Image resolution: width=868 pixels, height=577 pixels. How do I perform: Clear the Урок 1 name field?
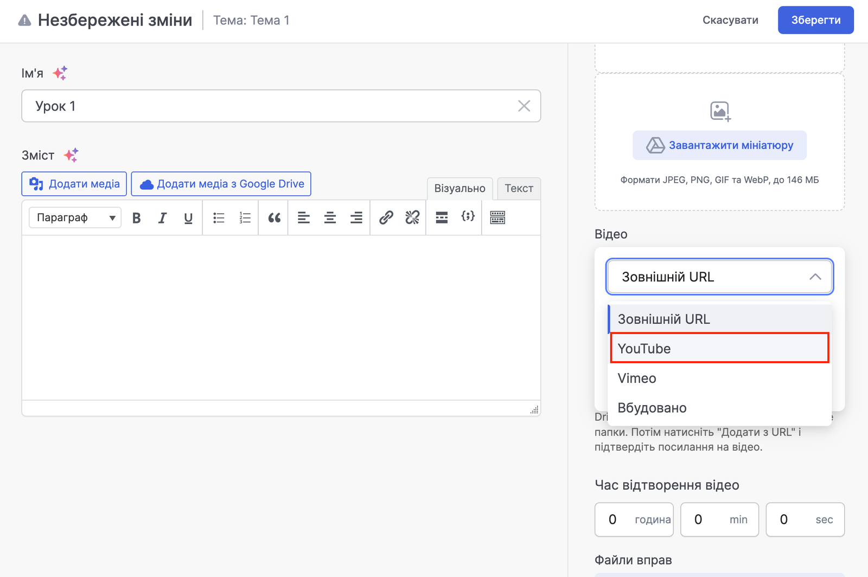[x=524, y=106]
